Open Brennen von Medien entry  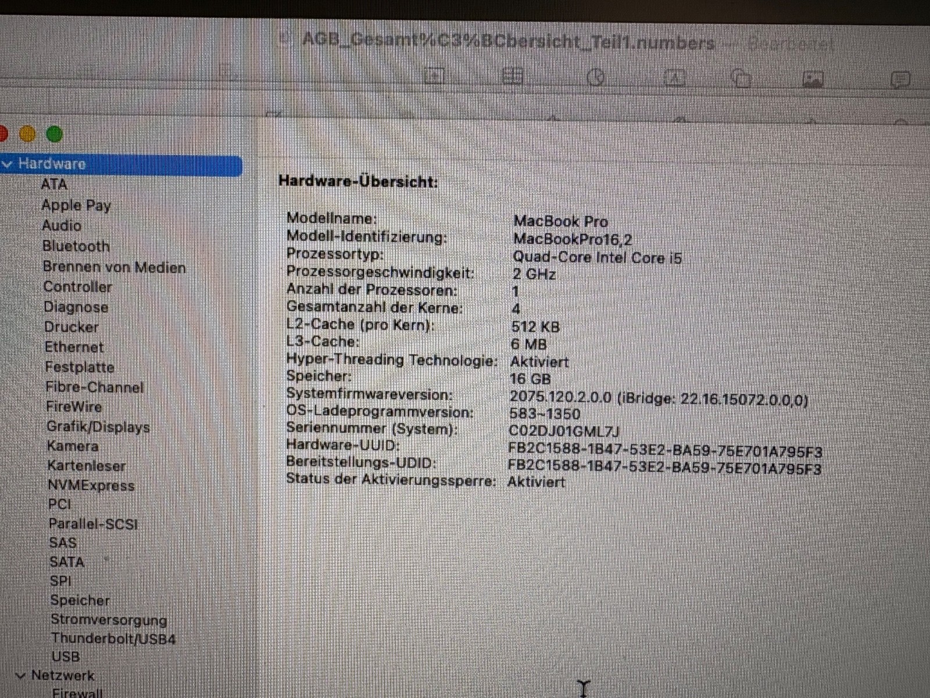point(114,267)
